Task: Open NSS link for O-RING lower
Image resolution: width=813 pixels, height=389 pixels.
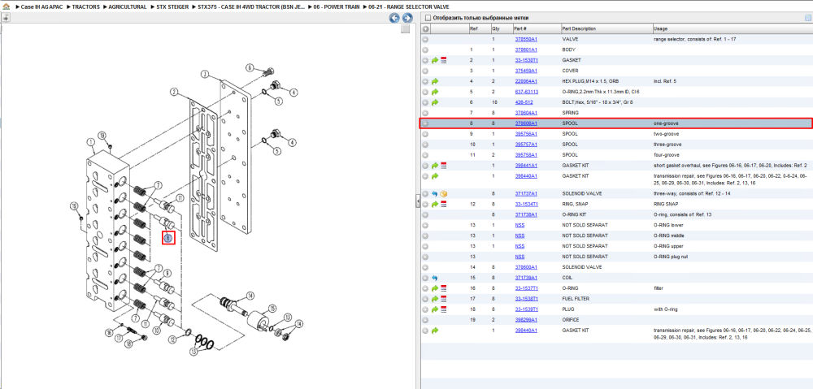Action: 520,225
